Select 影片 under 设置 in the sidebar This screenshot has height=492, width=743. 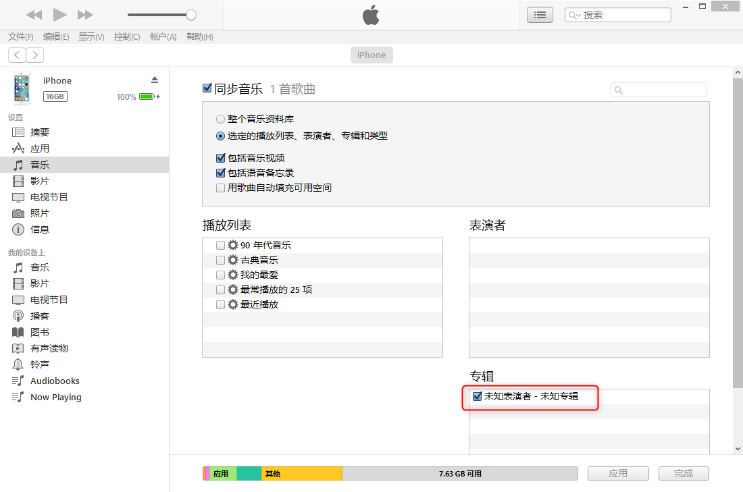click(84, 181)
